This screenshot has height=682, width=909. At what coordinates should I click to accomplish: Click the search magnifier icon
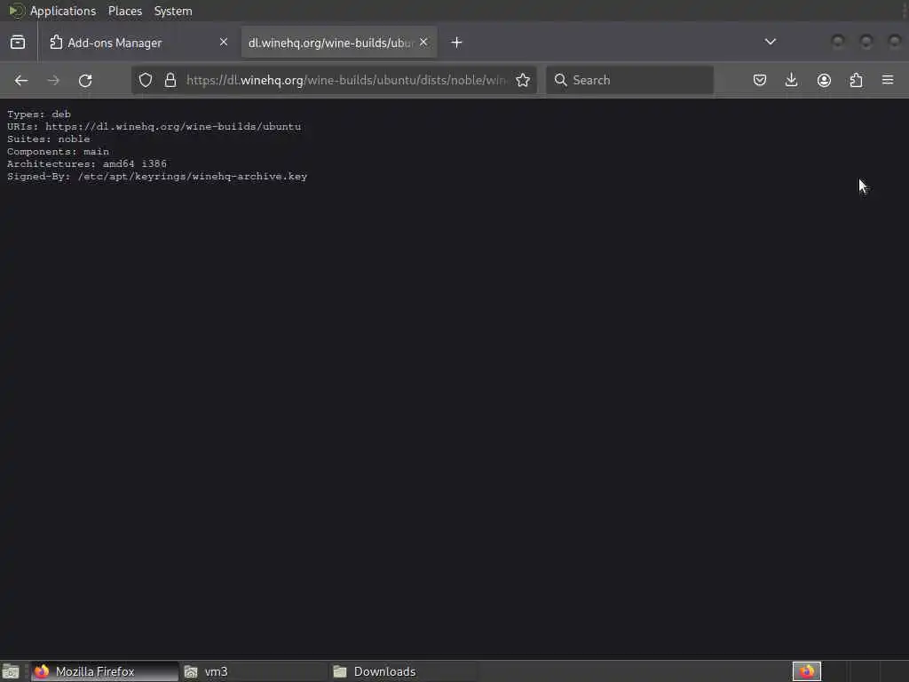tap(561, 80)
